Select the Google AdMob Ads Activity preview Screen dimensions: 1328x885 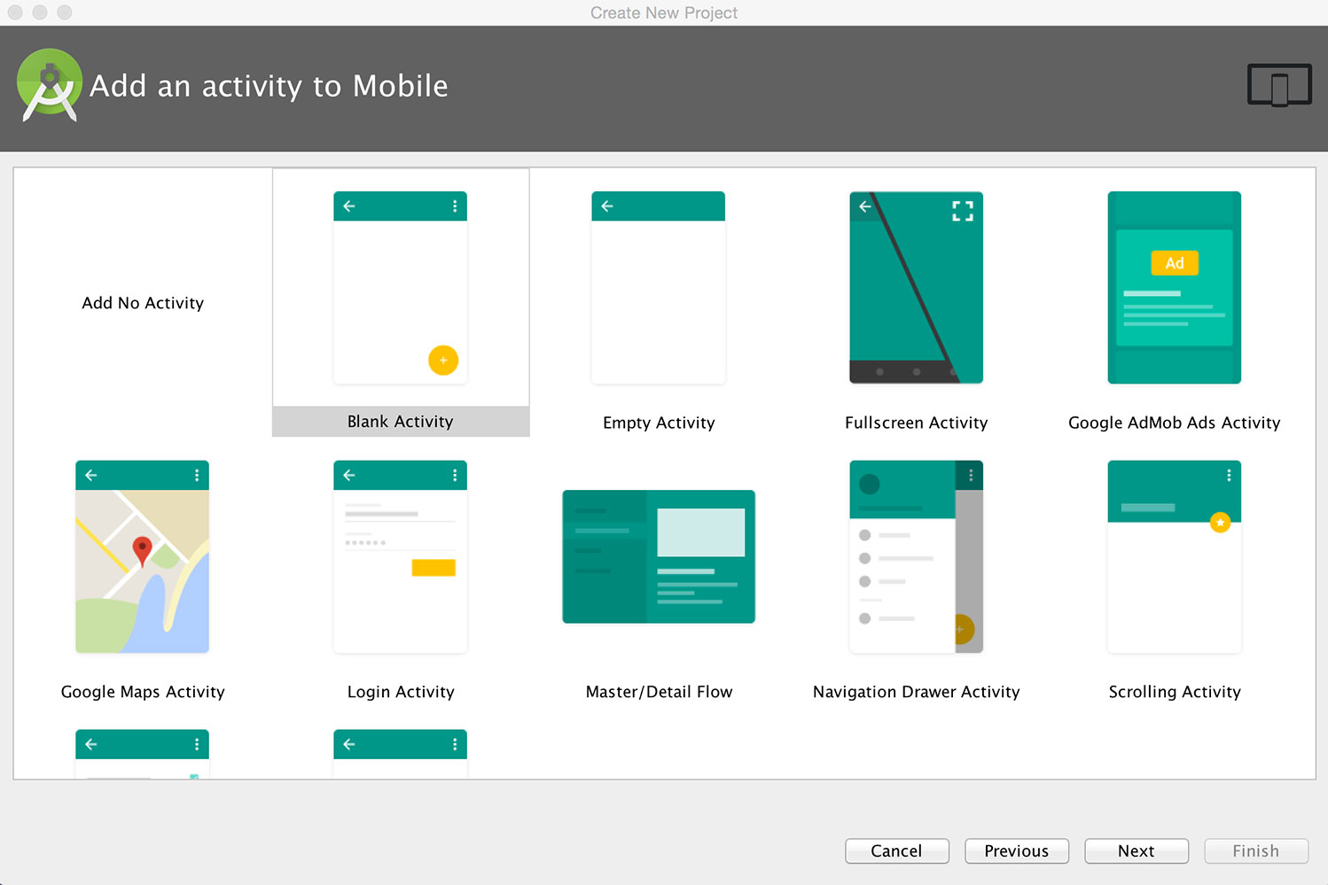coord(1174,288)
